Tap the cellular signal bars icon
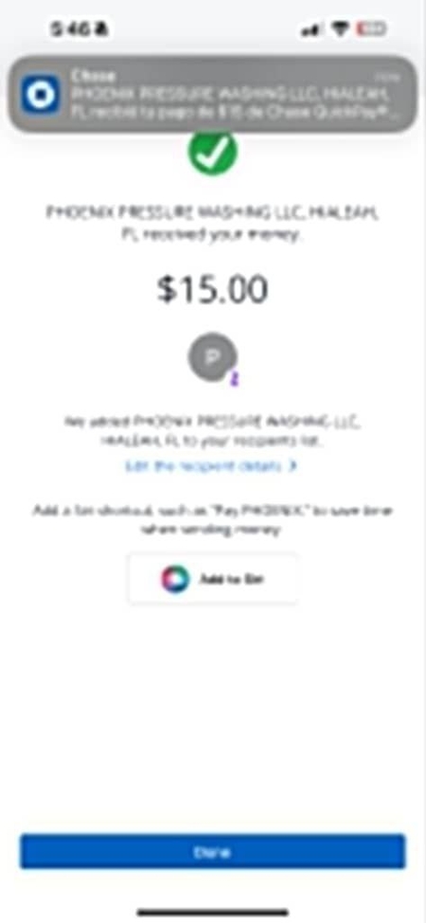Image resolution: width=426 pixels, height=923 pixels. pos(311,28)
